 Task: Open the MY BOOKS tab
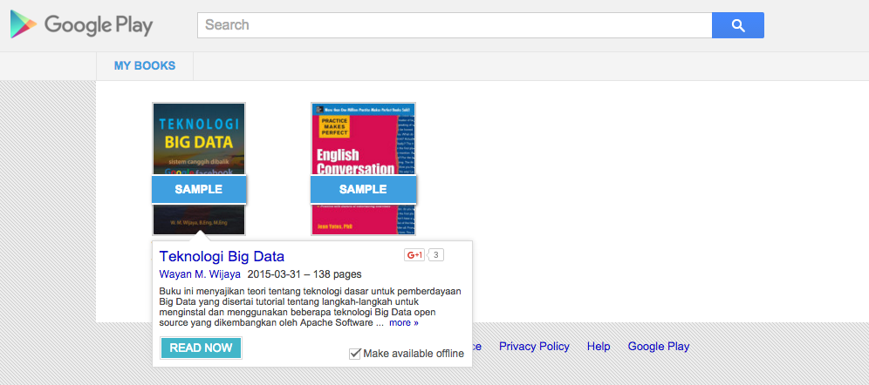[x=145, y=66]
